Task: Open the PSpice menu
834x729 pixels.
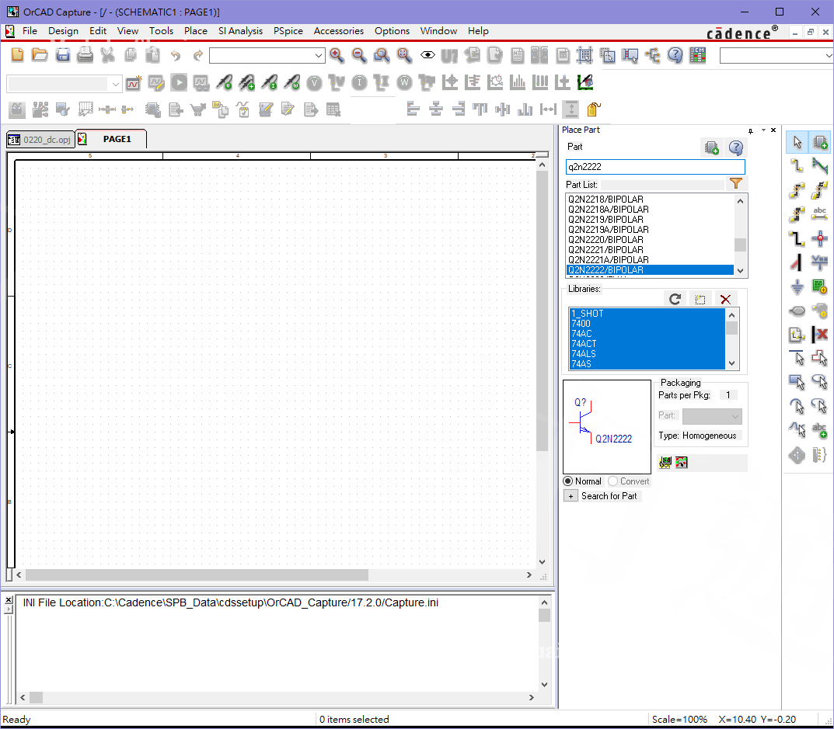Action: click(x=288, y=31)
